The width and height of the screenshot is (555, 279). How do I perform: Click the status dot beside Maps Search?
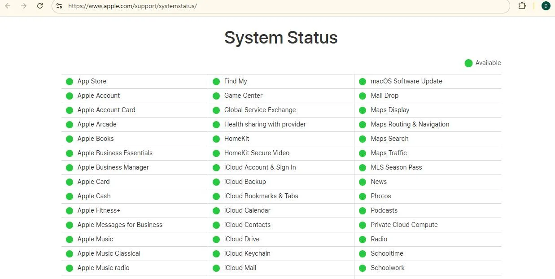point(363,139)
